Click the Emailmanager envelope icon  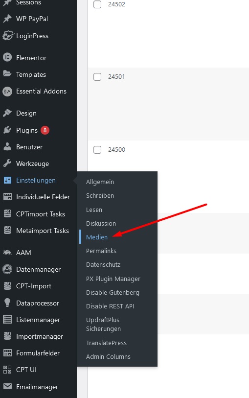point(7,386)
